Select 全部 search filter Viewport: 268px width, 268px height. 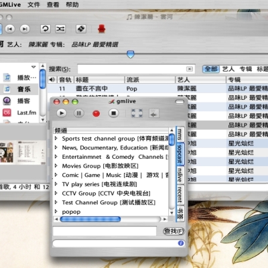click(x=211, y=69)
